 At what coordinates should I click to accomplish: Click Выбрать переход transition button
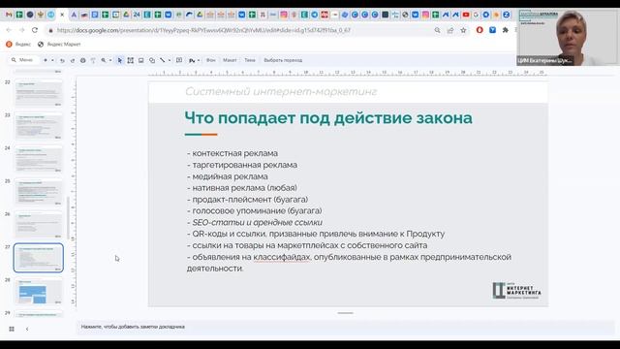tap(283, 60)
